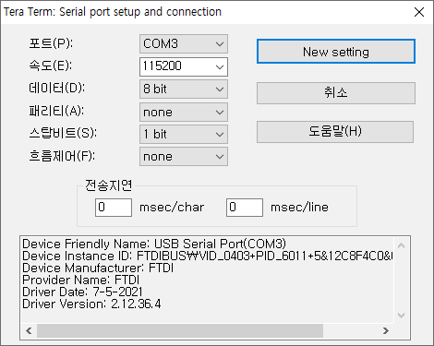Focus the msec/char delay field
The width and height of the screenshot is (434, 346).
[x=114, y=208]
